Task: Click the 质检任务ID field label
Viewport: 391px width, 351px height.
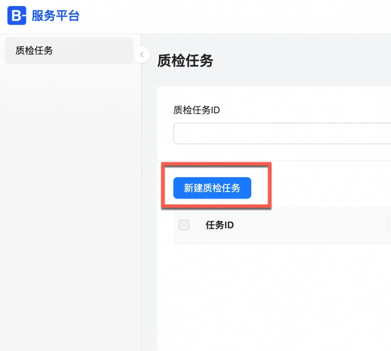Action: click(197, 110)
